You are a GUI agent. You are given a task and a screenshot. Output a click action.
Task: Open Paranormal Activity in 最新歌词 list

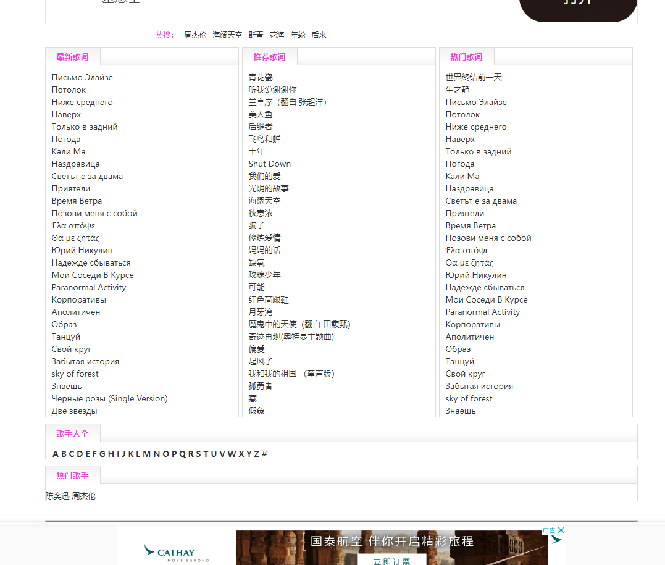pos(89,287)
